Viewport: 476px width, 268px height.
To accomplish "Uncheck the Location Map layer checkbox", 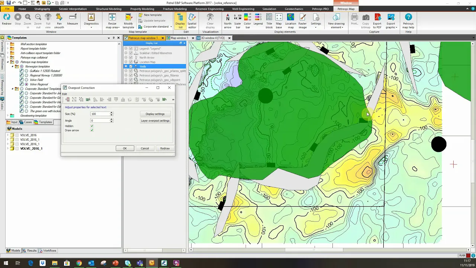I will coord(131,62).
